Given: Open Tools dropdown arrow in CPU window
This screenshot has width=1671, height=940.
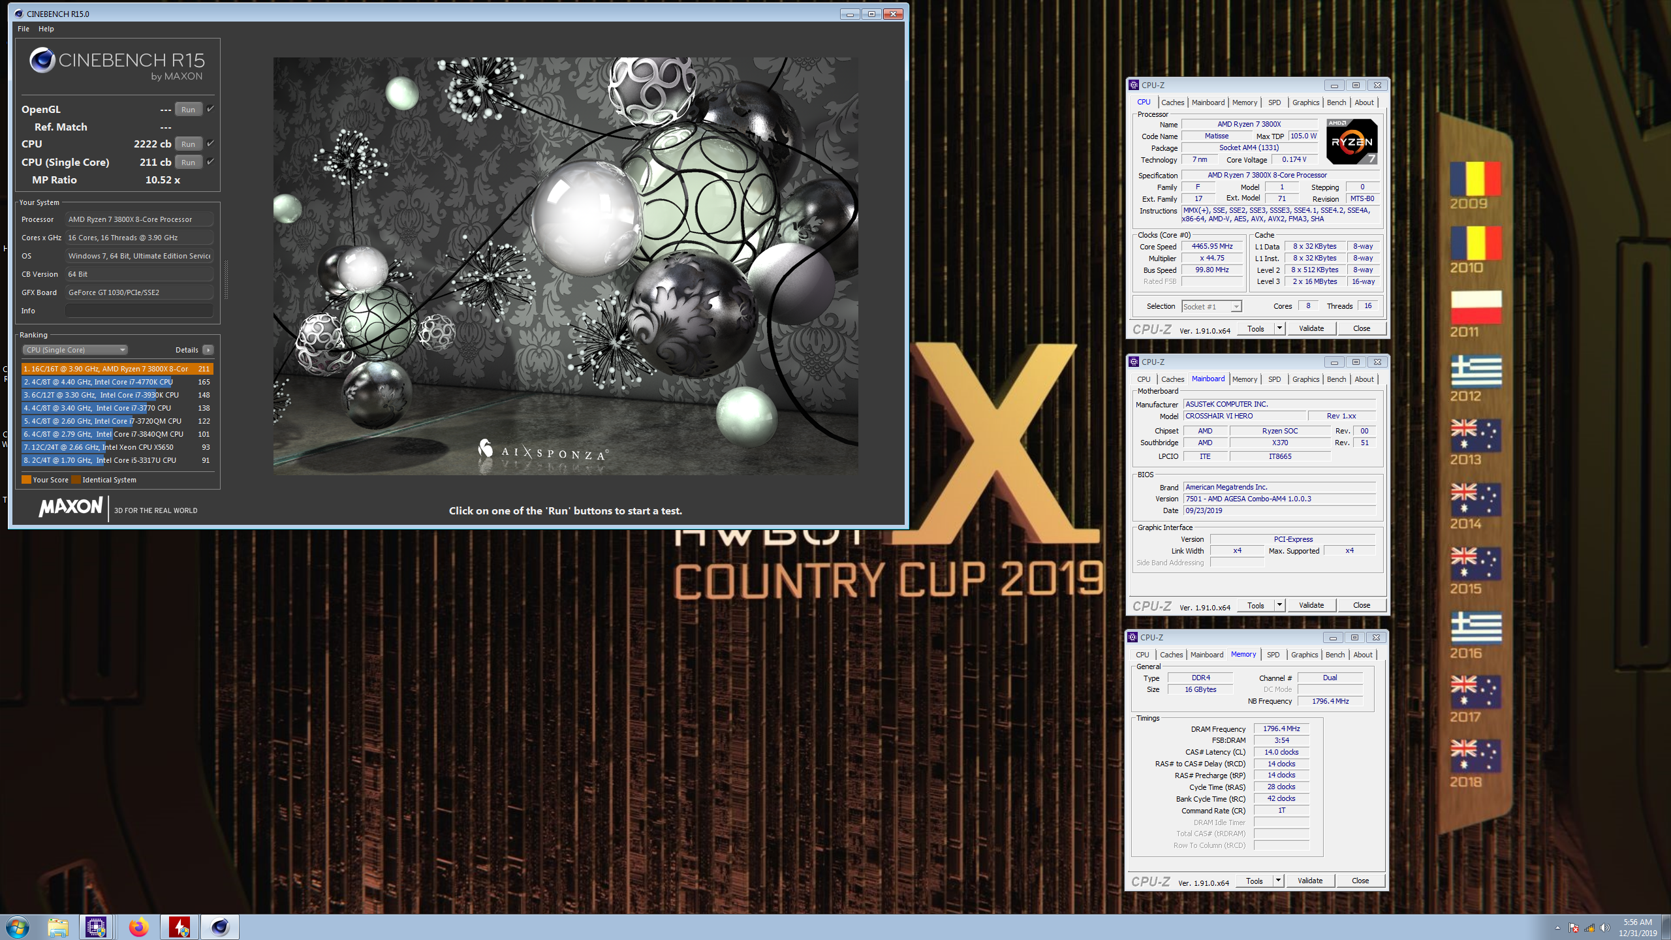Looking at the screenshot, I should (x=1279, y=328).
